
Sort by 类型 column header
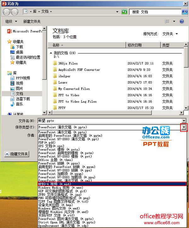172,45
